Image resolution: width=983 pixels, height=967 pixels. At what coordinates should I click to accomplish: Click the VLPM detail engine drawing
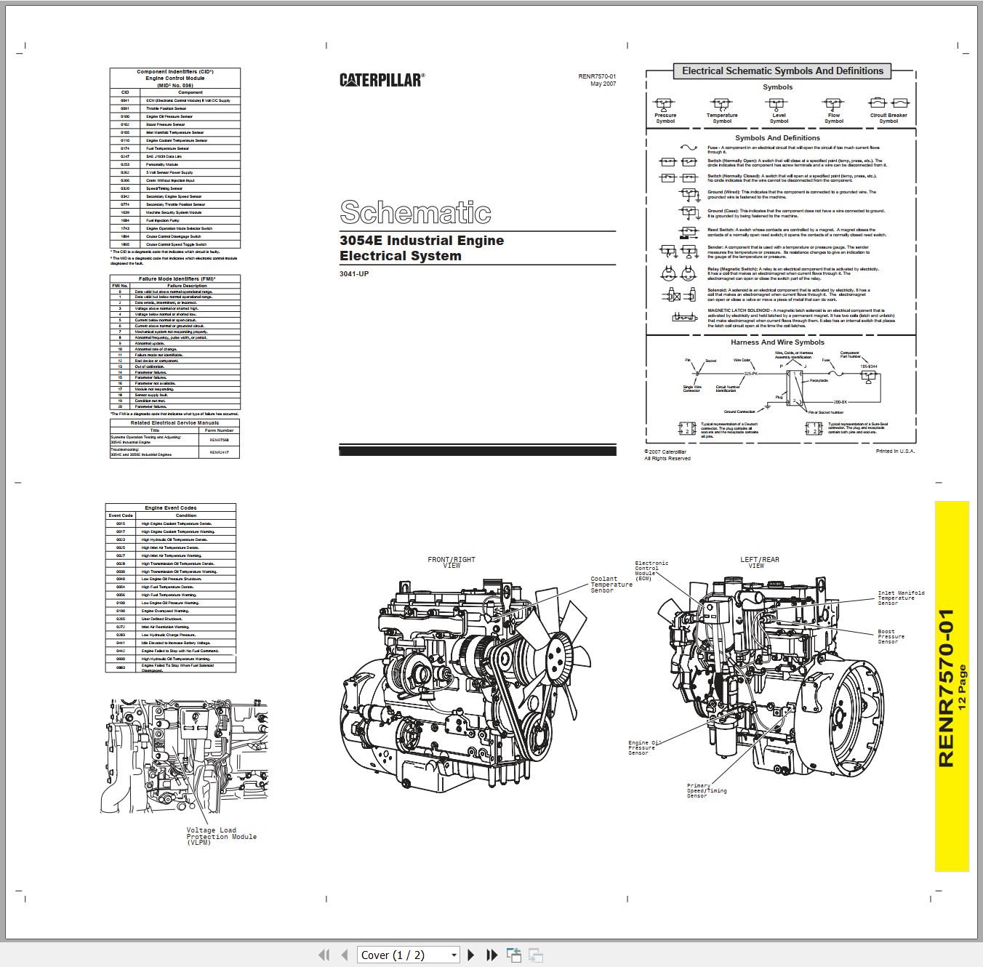click(x=184, y=757)
